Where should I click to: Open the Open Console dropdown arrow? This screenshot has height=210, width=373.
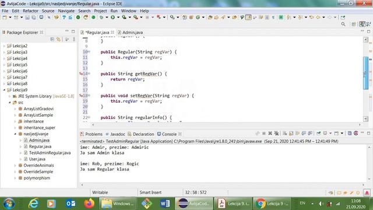342,134
